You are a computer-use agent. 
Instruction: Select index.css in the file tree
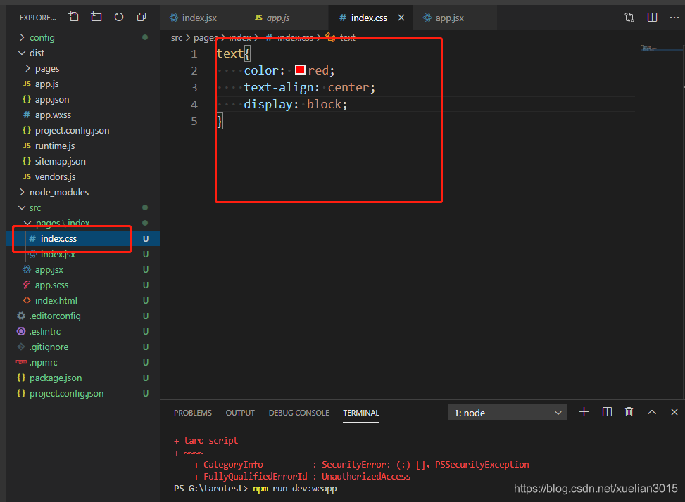click(x=83, y=238)
